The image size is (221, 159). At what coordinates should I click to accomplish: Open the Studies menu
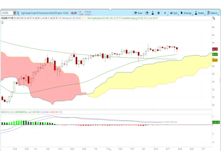200,13
